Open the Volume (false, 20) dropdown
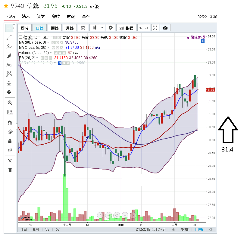 [51, 53]
